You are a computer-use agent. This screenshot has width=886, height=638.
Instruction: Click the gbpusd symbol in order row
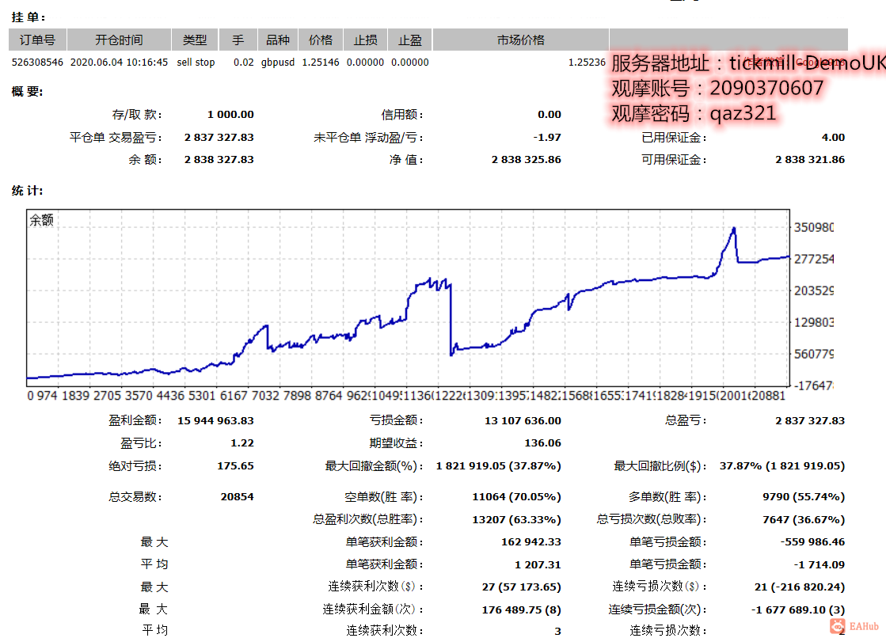point(277,63)
